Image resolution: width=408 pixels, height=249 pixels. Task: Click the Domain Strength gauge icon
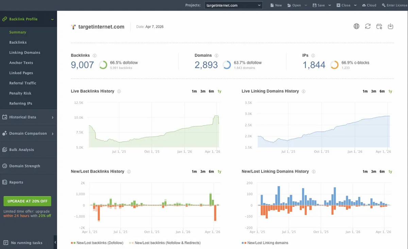[5, 166]
